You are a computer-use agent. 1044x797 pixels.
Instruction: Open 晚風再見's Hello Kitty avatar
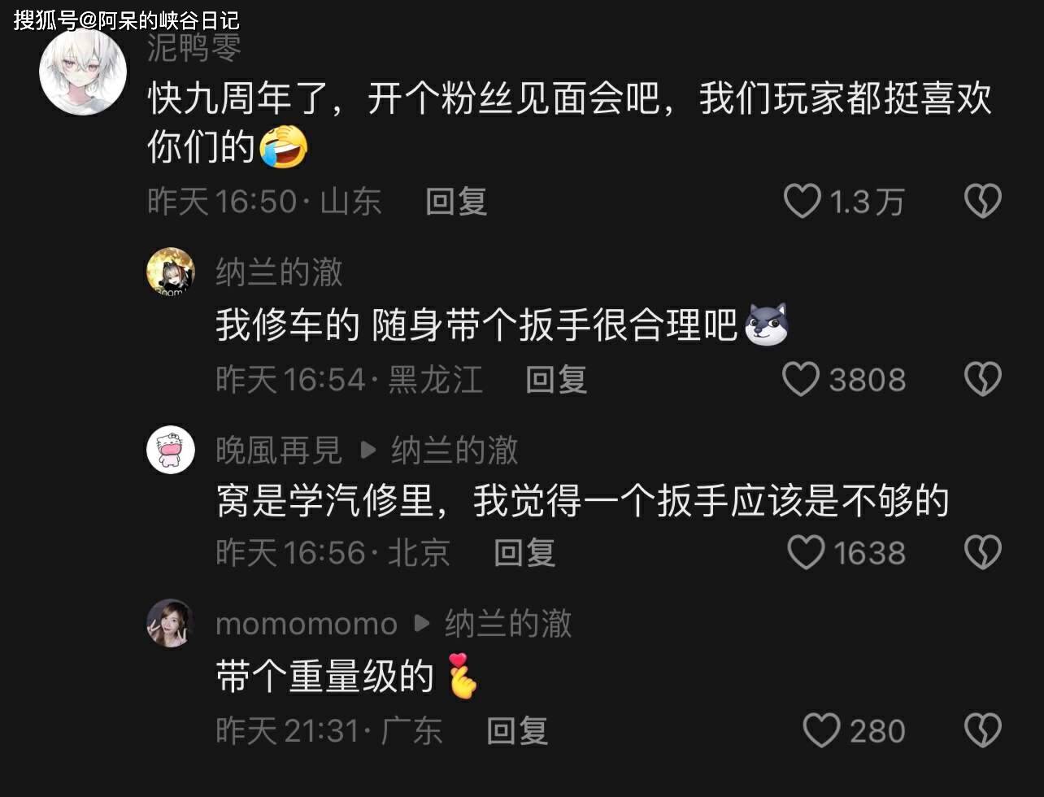pyautogui.click(x=171, y=450)
